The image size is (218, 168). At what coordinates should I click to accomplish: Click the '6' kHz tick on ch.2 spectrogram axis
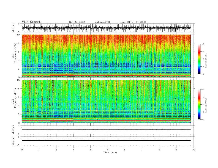coord(19,97)
